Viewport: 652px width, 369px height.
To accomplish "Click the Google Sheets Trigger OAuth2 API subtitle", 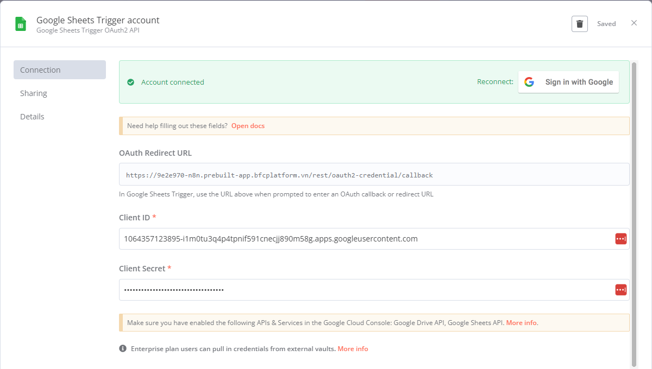I will tap(89, 31).
